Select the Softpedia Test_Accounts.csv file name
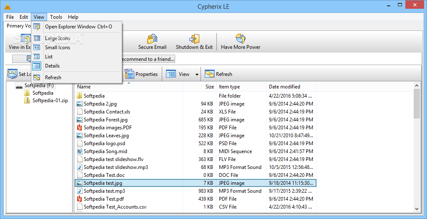This screenshot has height=219, width=427. tap(115, 207)
